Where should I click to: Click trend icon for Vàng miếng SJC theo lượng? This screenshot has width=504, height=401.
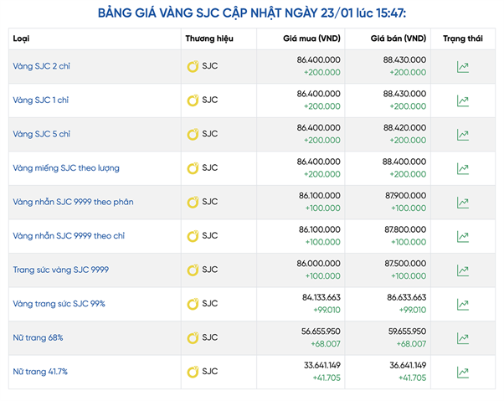463,168
